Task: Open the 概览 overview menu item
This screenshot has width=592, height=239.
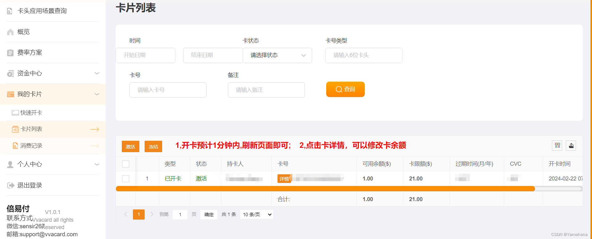Action: [x=53, y=32]
